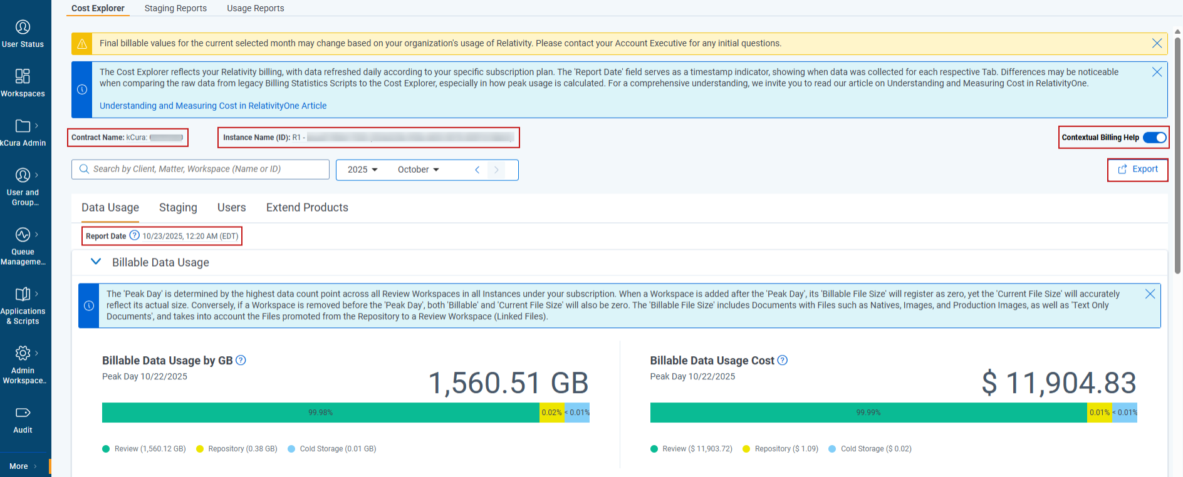The image size is (1183, 477).
Task: Select the Users tab
Action: coord(232,207)
